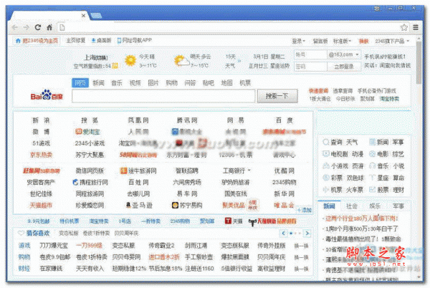Select the 网页 search tab

(80, 83)
